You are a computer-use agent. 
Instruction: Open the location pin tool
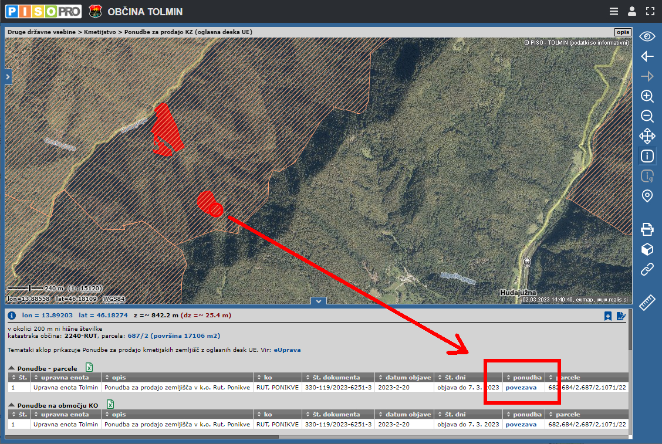(647, 196)
